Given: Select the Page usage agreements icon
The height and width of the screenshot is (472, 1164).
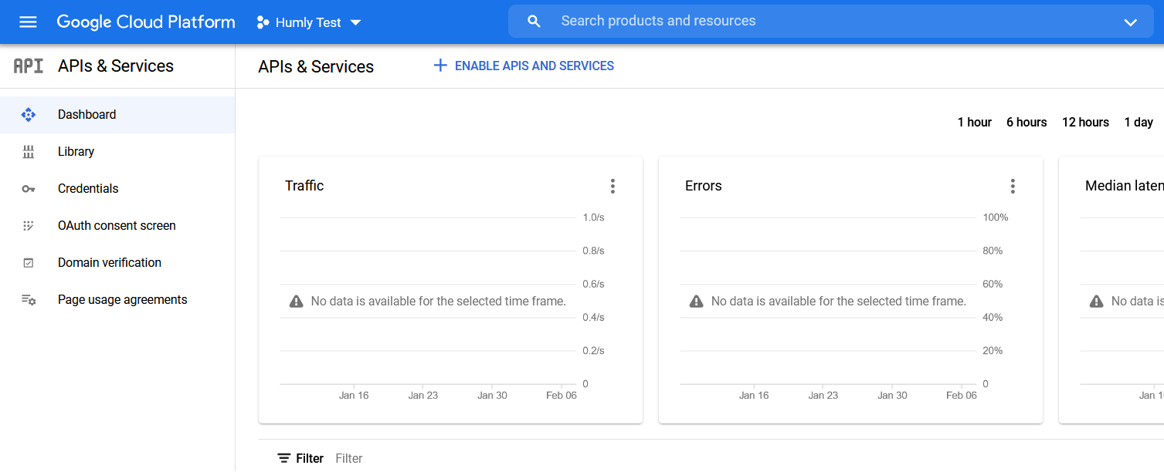Looking at the screenshot, I should tap(29, 299).
